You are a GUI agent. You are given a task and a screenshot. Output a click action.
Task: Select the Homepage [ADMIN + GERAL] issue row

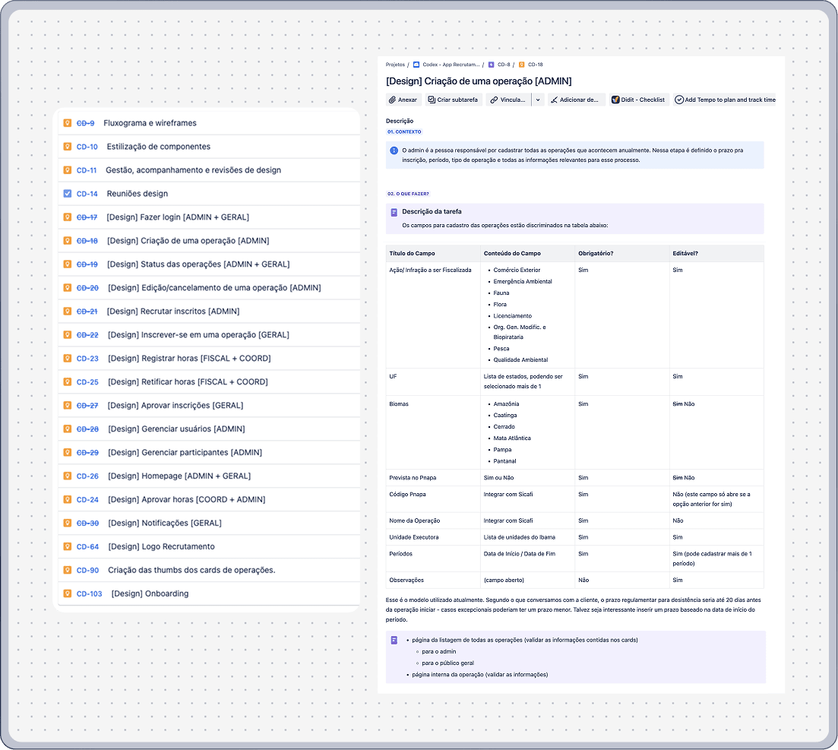tap(179, 476)
